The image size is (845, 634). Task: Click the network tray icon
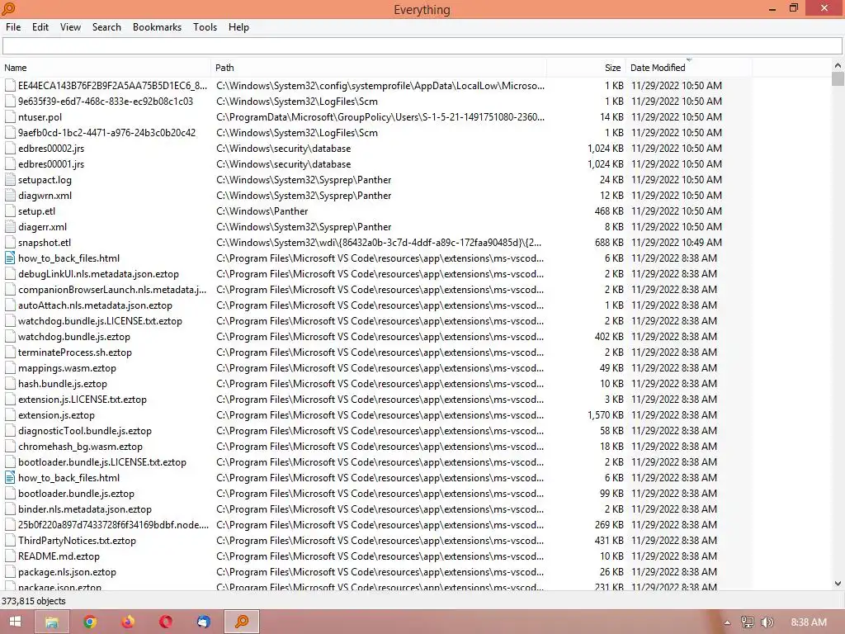tap(747, 622)
